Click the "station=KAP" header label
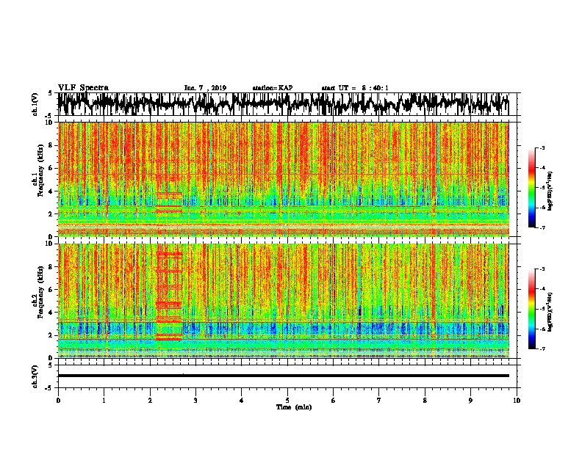 tap(273, 88)
